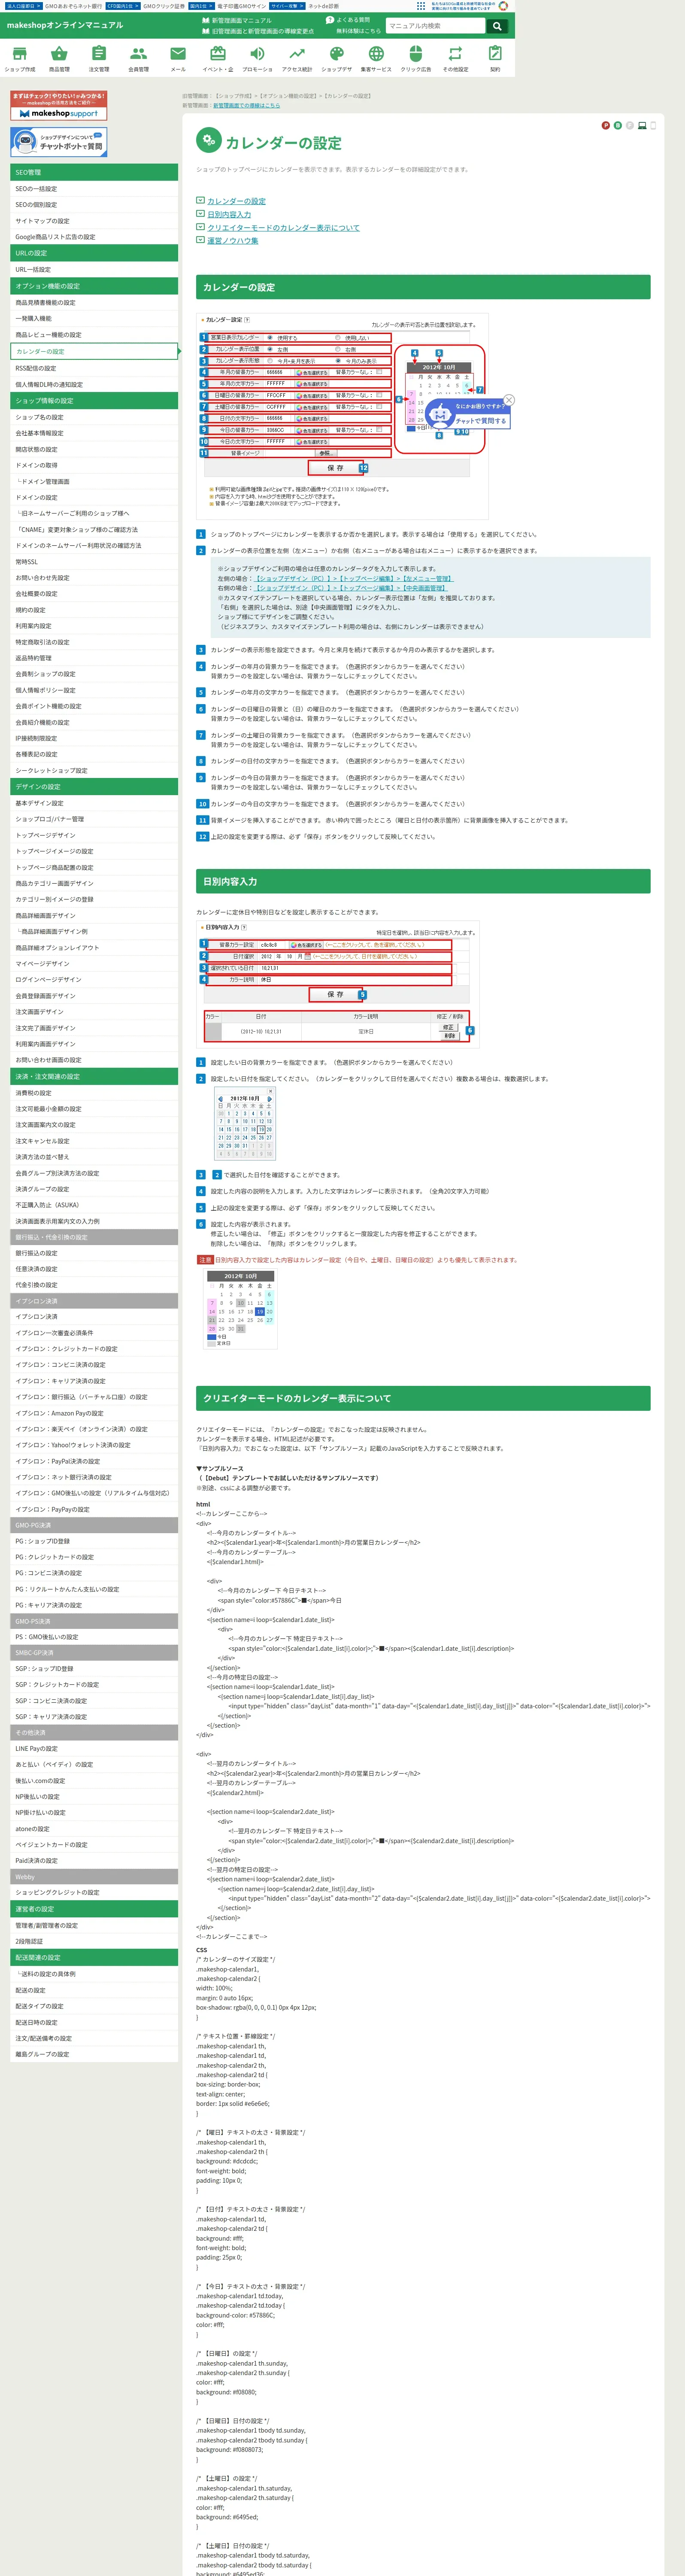Screen dimensions: 685x2576
Task: Open the 商品管理 basket icon
Action: [x=59, y=59]
